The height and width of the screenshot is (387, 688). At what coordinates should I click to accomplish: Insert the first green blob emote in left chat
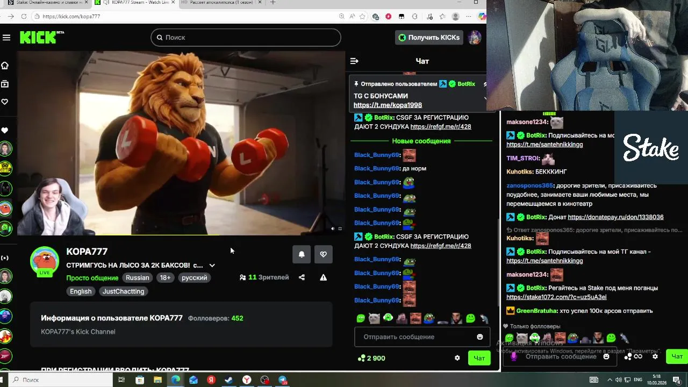(361, 318)
